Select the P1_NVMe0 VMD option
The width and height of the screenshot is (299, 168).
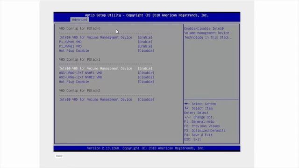tap(70, 42)
